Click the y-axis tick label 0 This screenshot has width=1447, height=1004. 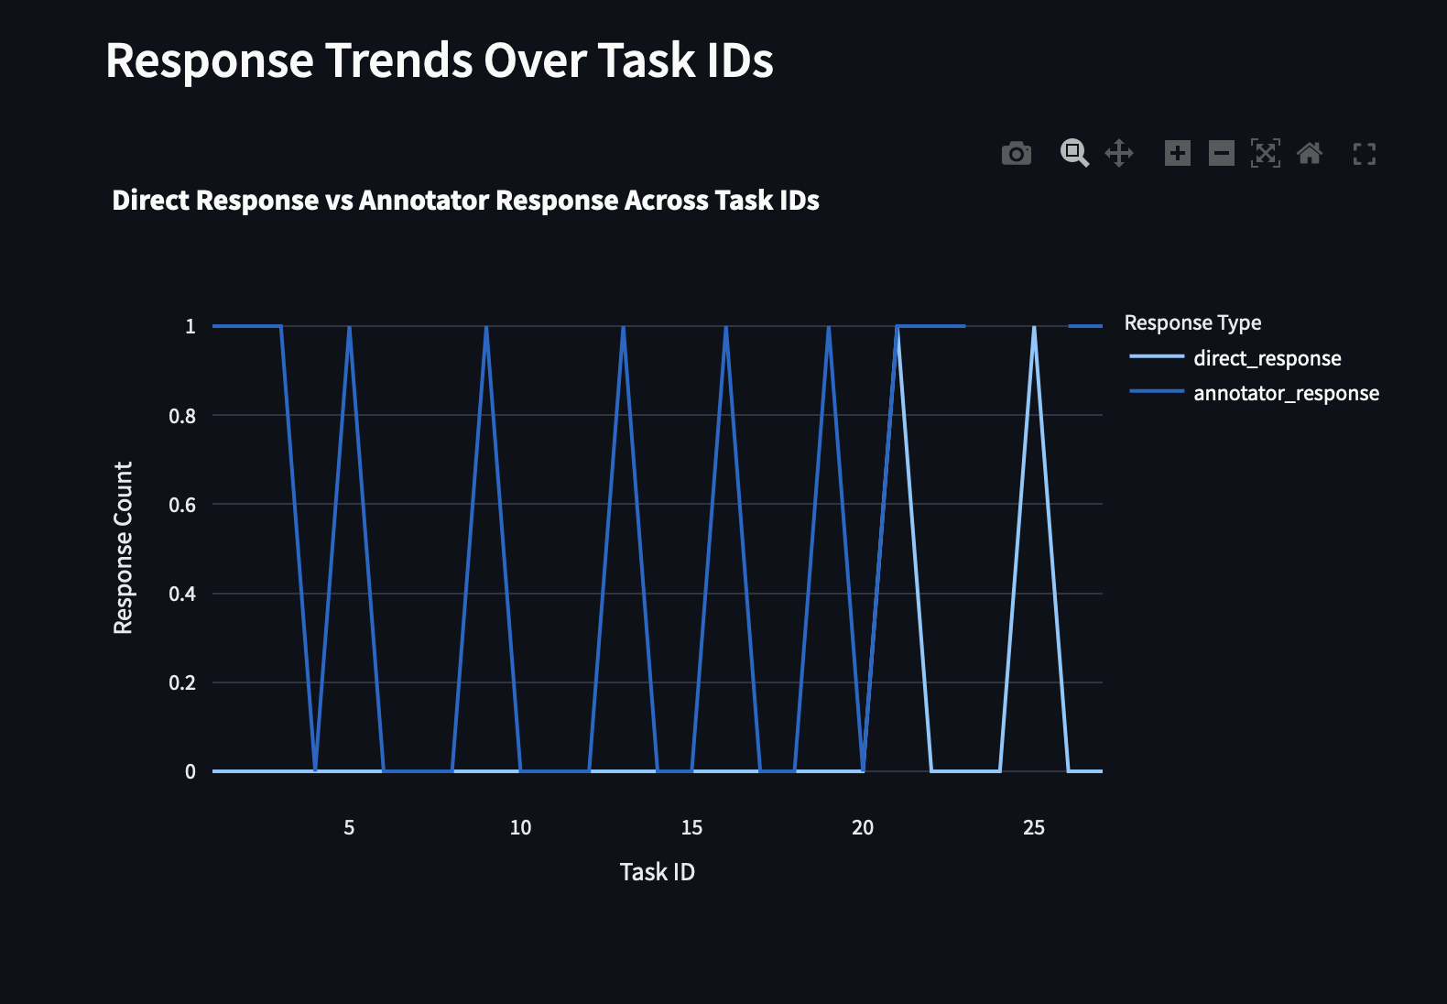point(190,771)
